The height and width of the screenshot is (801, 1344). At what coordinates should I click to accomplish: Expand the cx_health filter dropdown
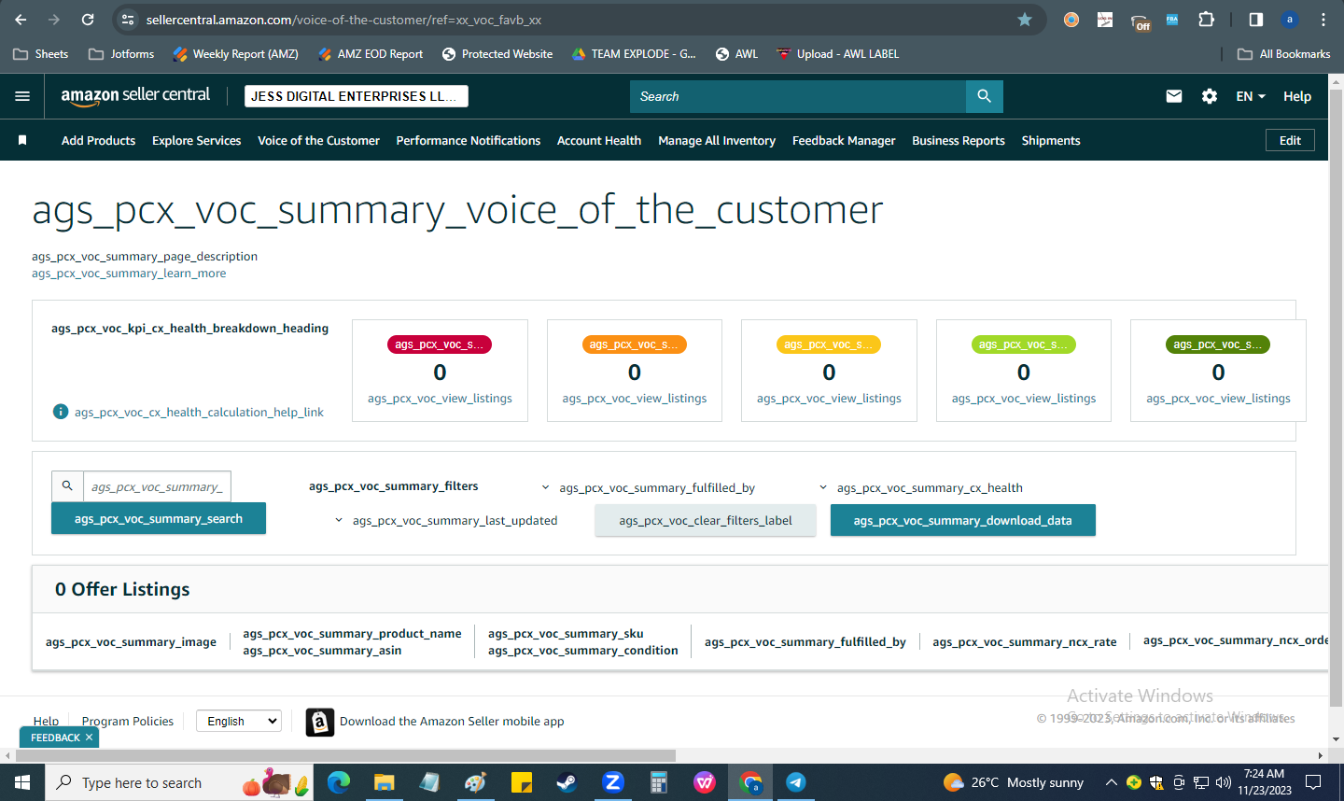pyautogui.click(x=921, y=487)
